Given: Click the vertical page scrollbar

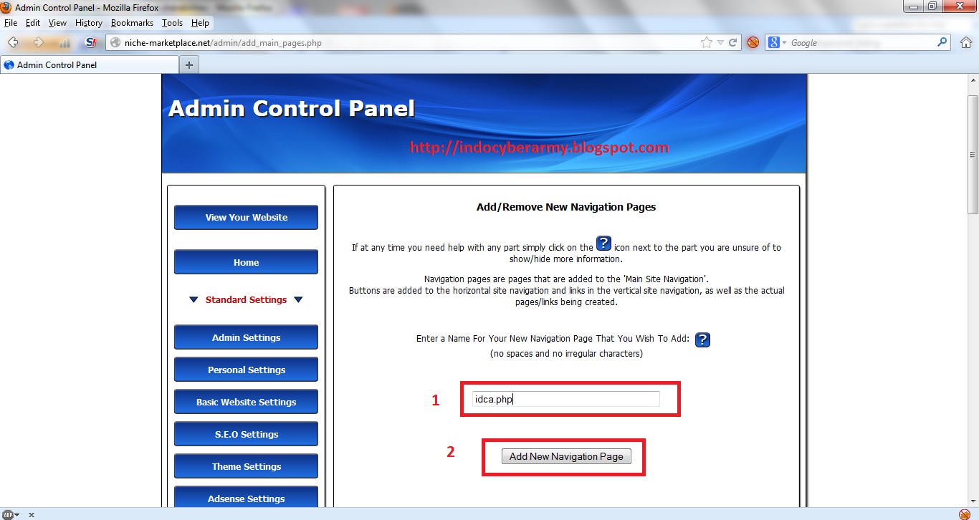Looking at the screenshot, I should click(973, 153).
